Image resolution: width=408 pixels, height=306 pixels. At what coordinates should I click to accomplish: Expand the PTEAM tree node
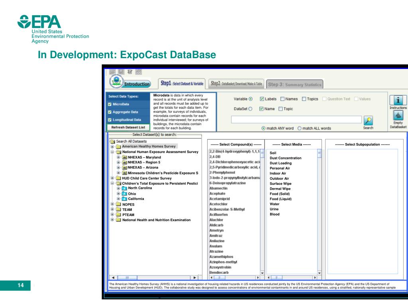[x=112, y=215]
